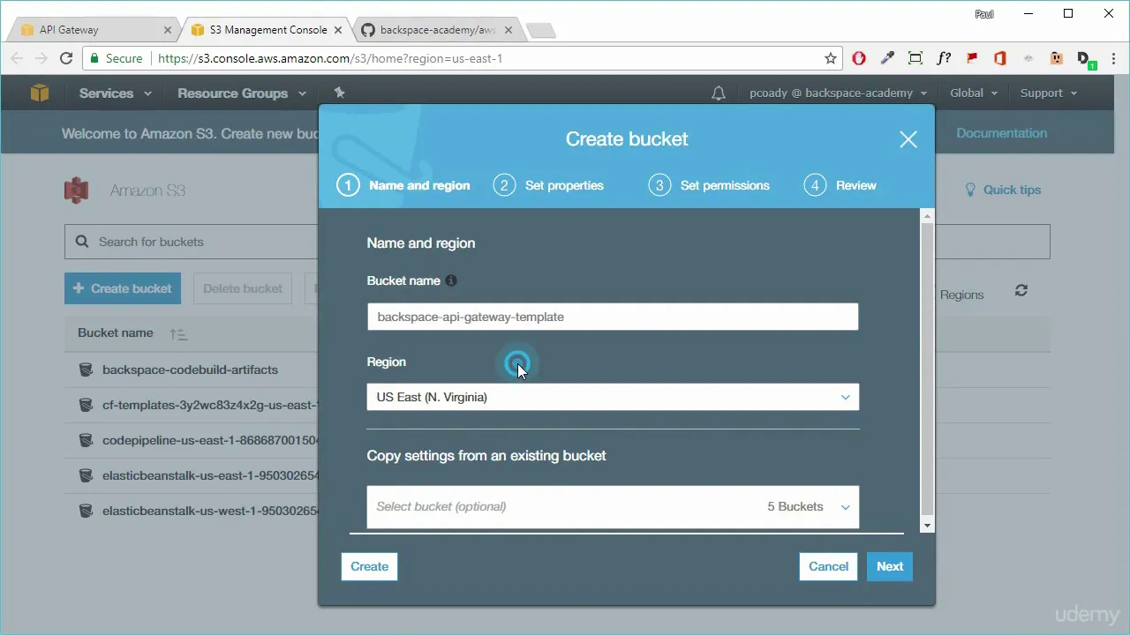Go to step 2 Set properties
Screen dimensions: 1130x635
pos(549,185)
